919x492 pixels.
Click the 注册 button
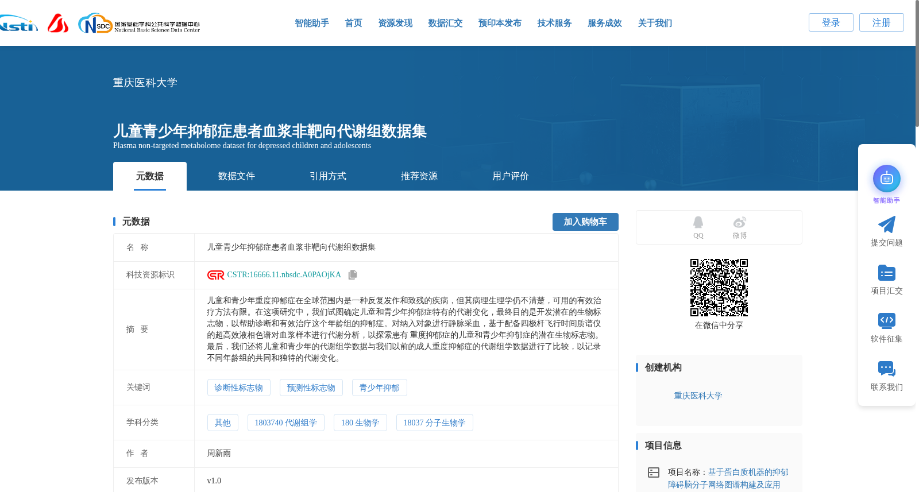coord(882,22)
